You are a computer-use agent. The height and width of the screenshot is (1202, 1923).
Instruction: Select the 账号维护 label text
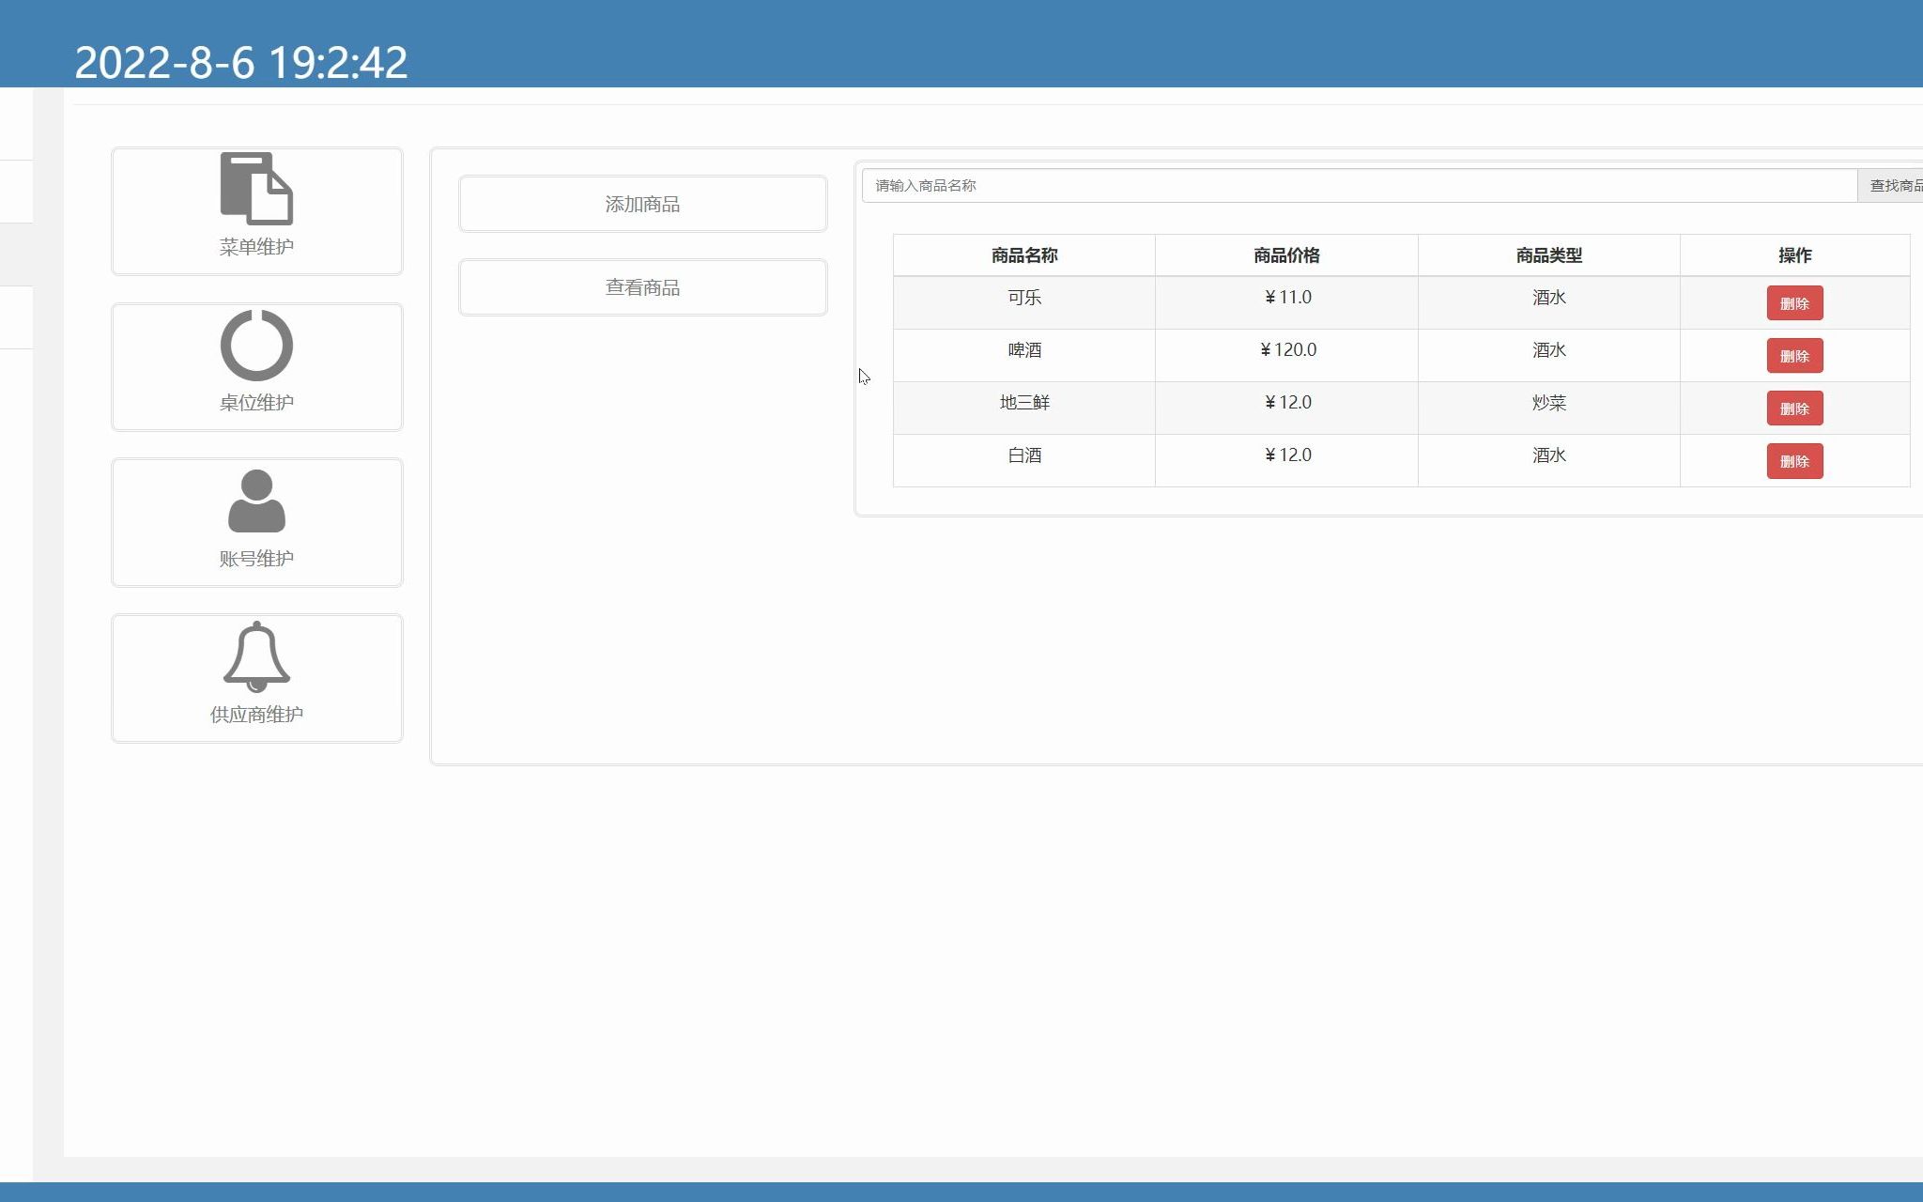pos(256,559)
